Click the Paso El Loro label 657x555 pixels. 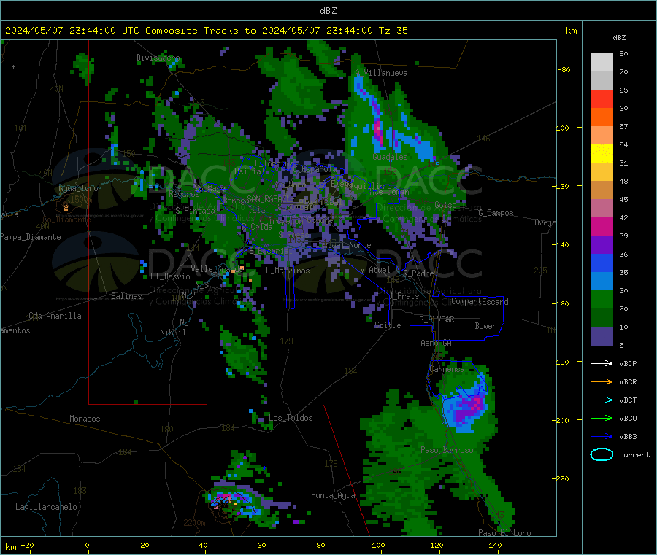click(x=504, y=533)
